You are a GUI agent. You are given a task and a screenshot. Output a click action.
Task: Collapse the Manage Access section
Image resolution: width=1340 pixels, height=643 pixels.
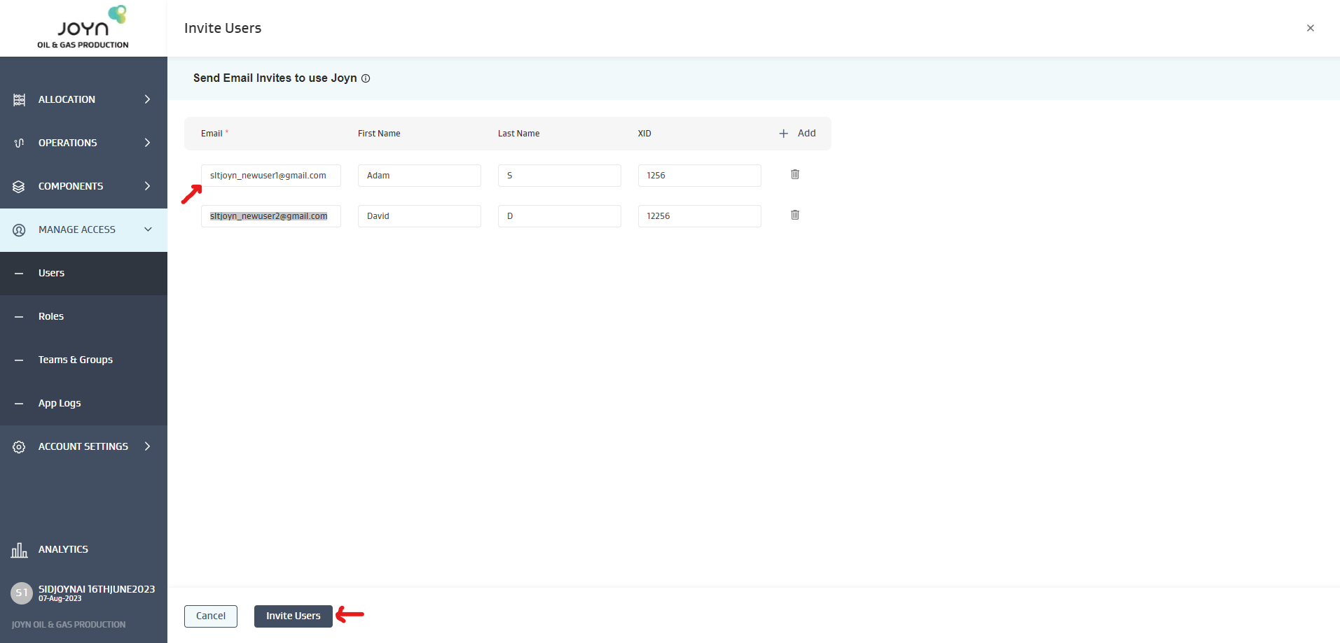(148, 229)
